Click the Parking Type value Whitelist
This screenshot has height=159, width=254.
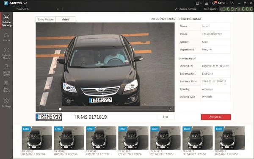(x=207, y=97)
